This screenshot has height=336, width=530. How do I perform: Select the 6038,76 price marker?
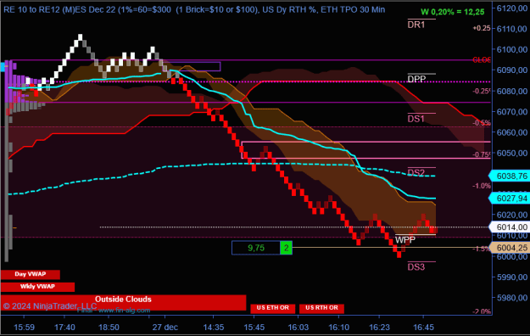pyautogui.click(x=510, y=176)
